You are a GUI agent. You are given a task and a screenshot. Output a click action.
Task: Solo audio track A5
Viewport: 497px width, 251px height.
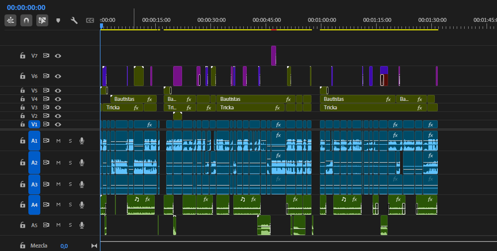(x=70, y=225)
